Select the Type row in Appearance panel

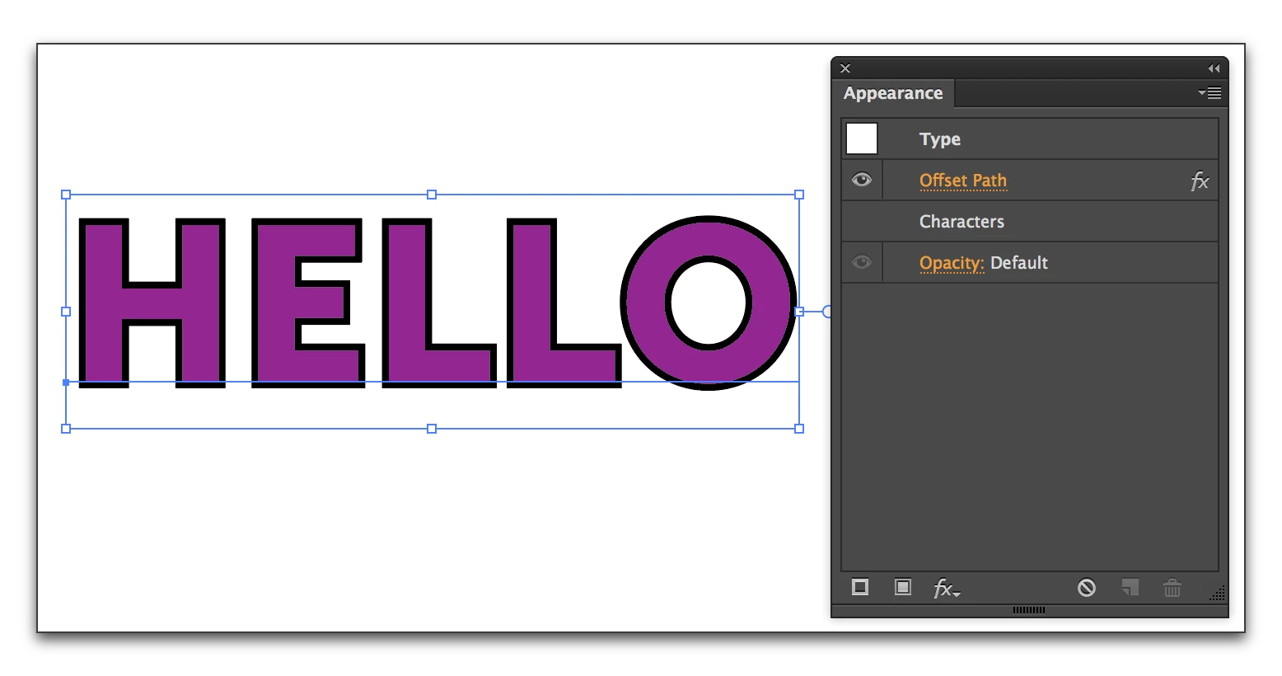1030,138
